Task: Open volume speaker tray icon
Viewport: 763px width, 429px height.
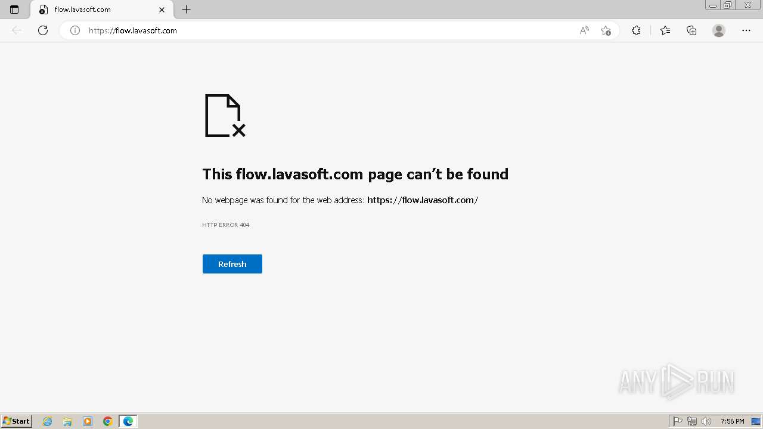Action: (x=706, y=421)
